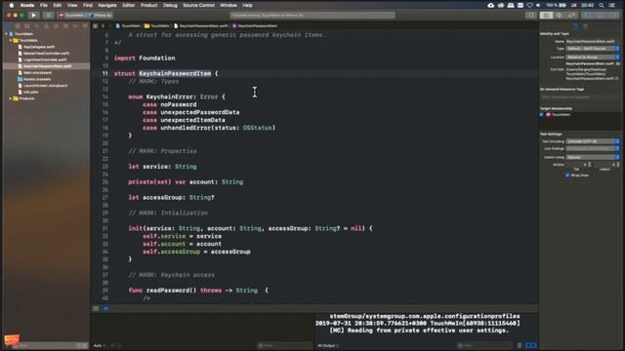Open the Product menu
The height and width of the screenshot is (351, 625).
click(148, 5)
